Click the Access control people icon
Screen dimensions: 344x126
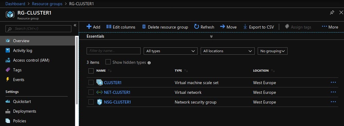(x=8, y=60)
